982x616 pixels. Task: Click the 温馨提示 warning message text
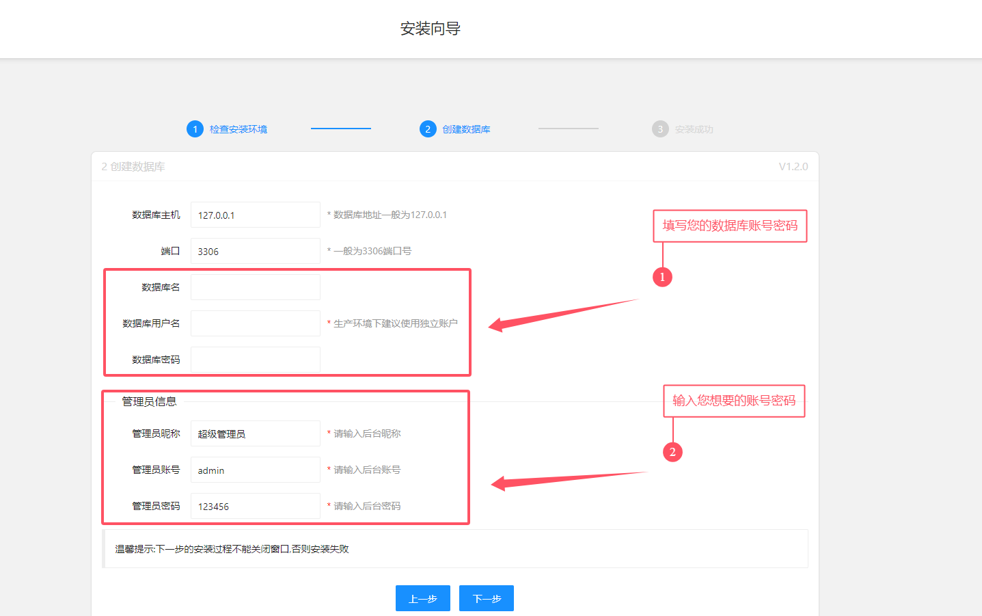tap(232, 549)
